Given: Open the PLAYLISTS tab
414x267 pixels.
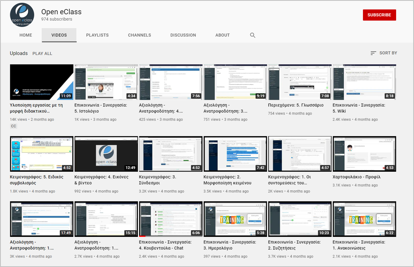Looking at the screenshot, I should [x=97, y=35].
